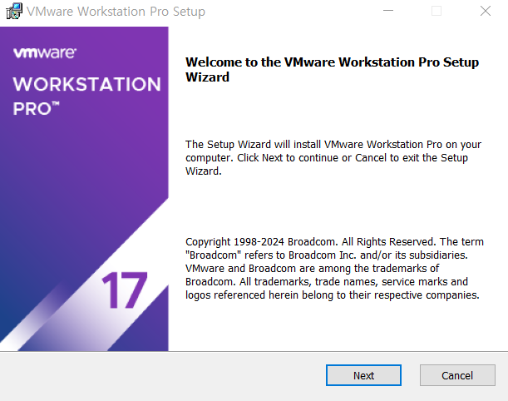Minimize the VMware Workstation Pro Setup window
The image size is (508, 401).
388,11
